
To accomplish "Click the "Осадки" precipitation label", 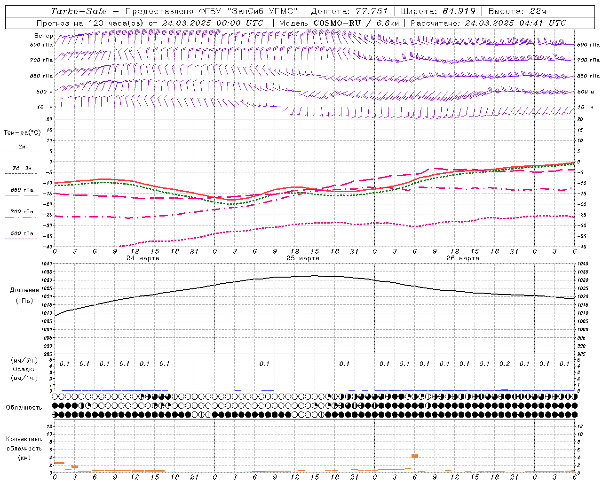I will (x=24, y=369).
